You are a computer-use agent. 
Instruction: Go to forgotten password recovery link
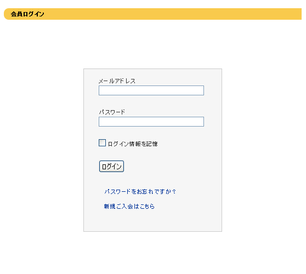coord(140,191)
